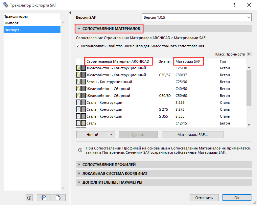Click the materials table scroll down arrow
The image size is (257, 205).
click(249, 125)
